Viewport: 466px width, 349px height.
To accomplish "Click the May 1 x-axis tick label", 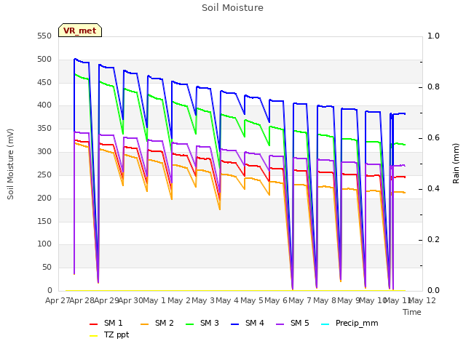I will [x=154, y=300].
